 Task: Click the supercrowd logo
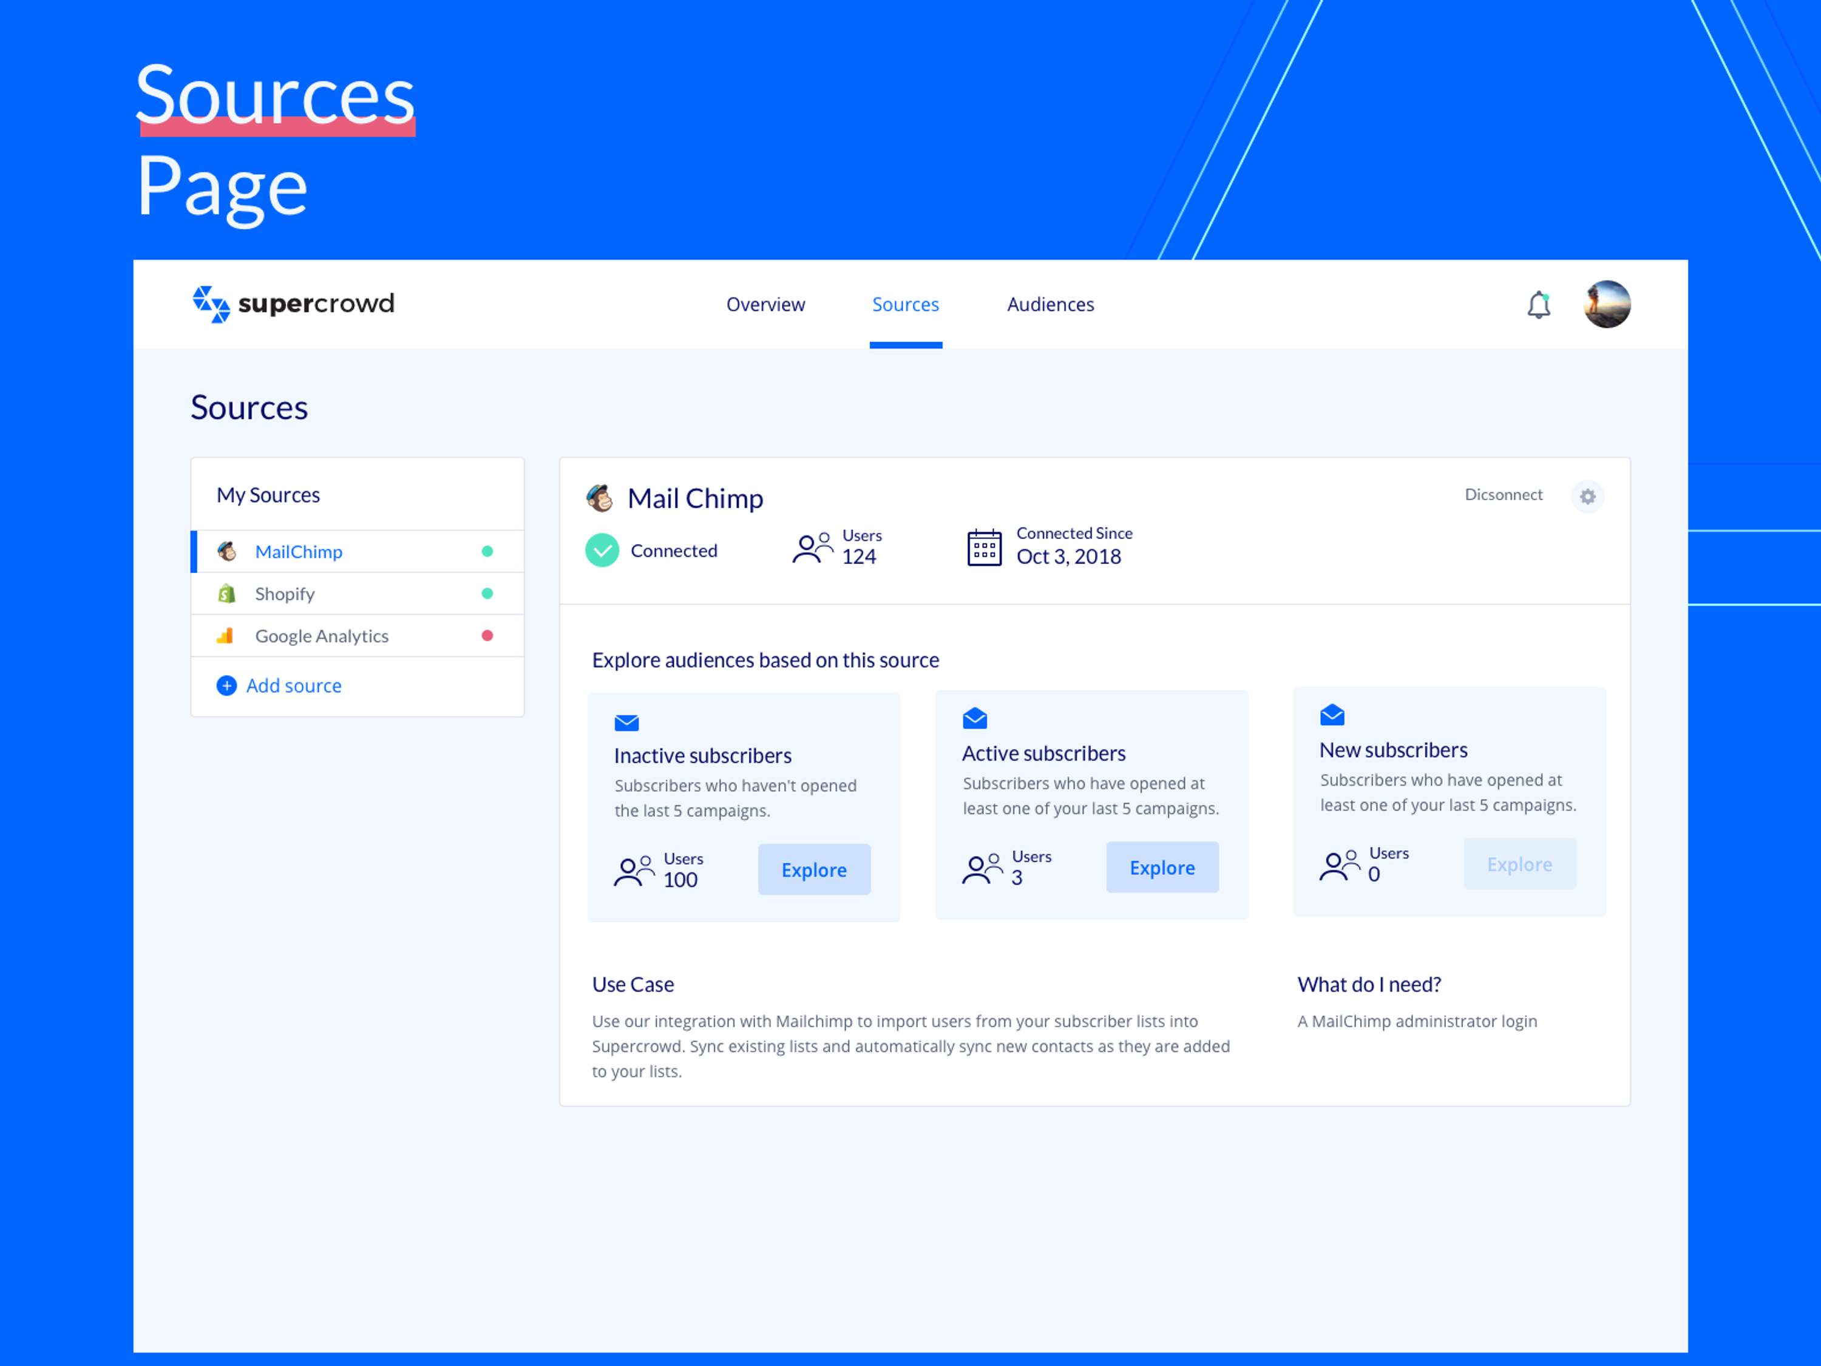(293, 304)
